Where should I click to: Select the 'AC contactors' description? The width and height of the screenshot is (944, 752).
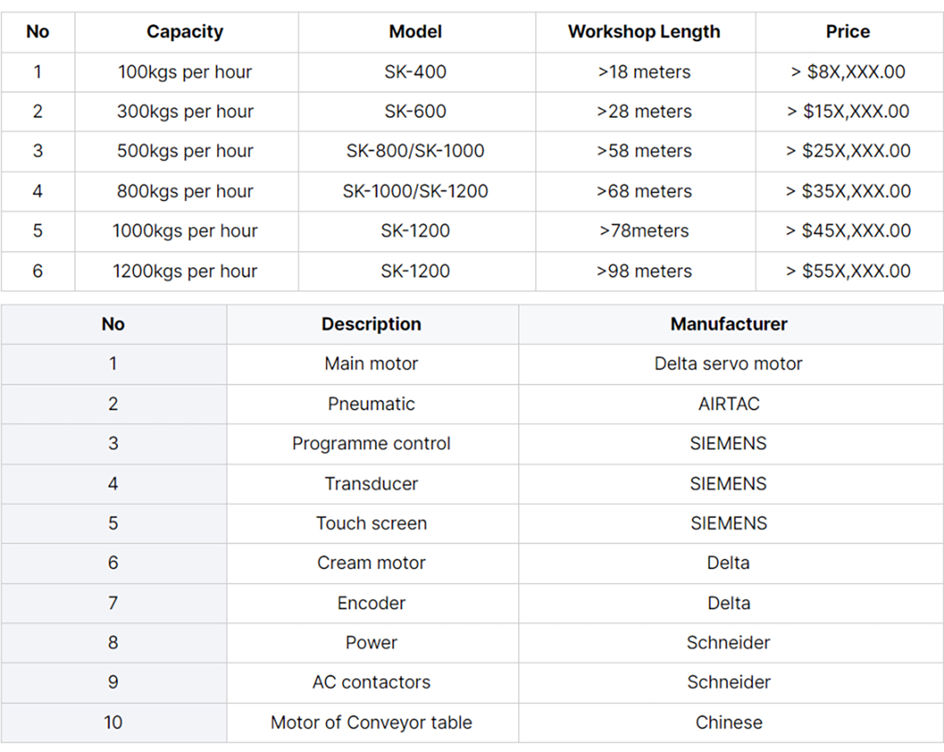pos(372,683)
